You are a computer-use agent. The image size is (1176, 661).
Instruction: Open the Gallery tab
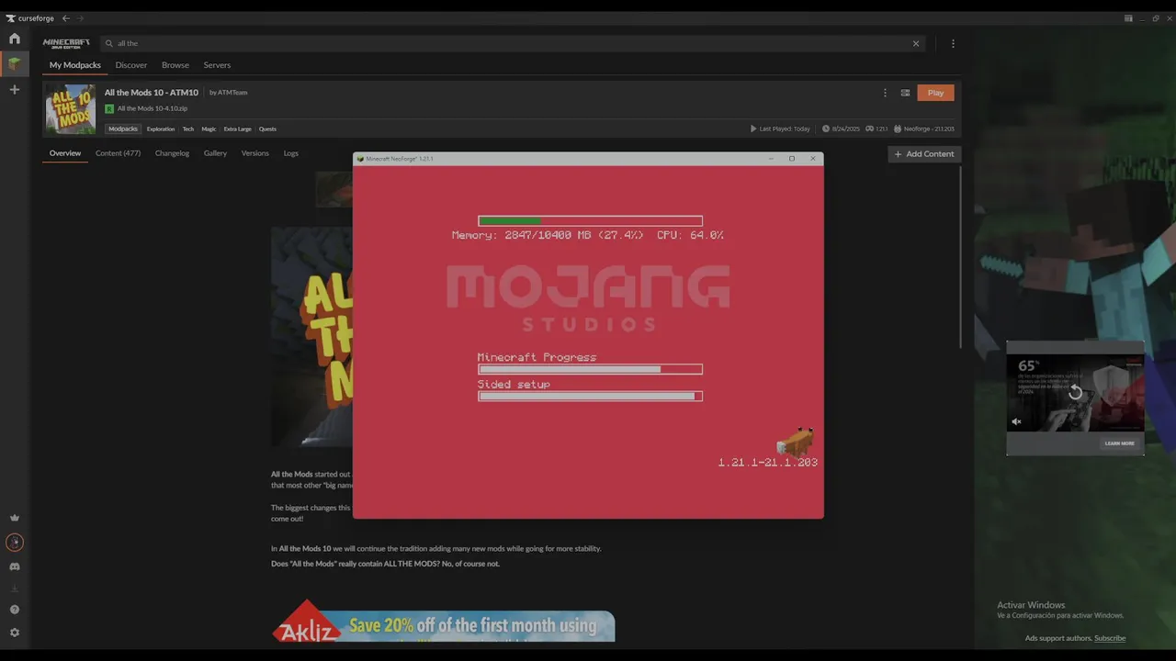pyautogui.click(x=215, y=153)
